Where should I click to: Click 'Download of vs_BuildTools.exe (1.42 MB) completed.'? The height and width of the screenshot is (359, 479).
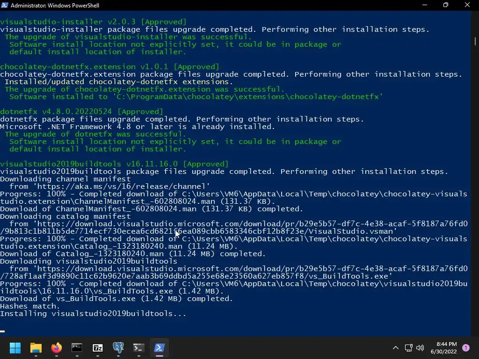[116, 299]
